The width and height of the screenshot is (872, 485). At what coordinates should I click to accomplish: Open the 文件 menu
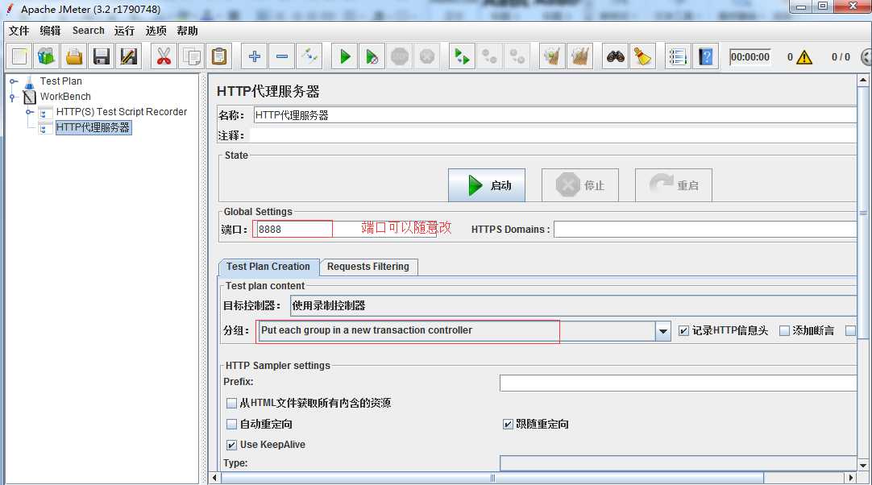[x=19, y=31]
